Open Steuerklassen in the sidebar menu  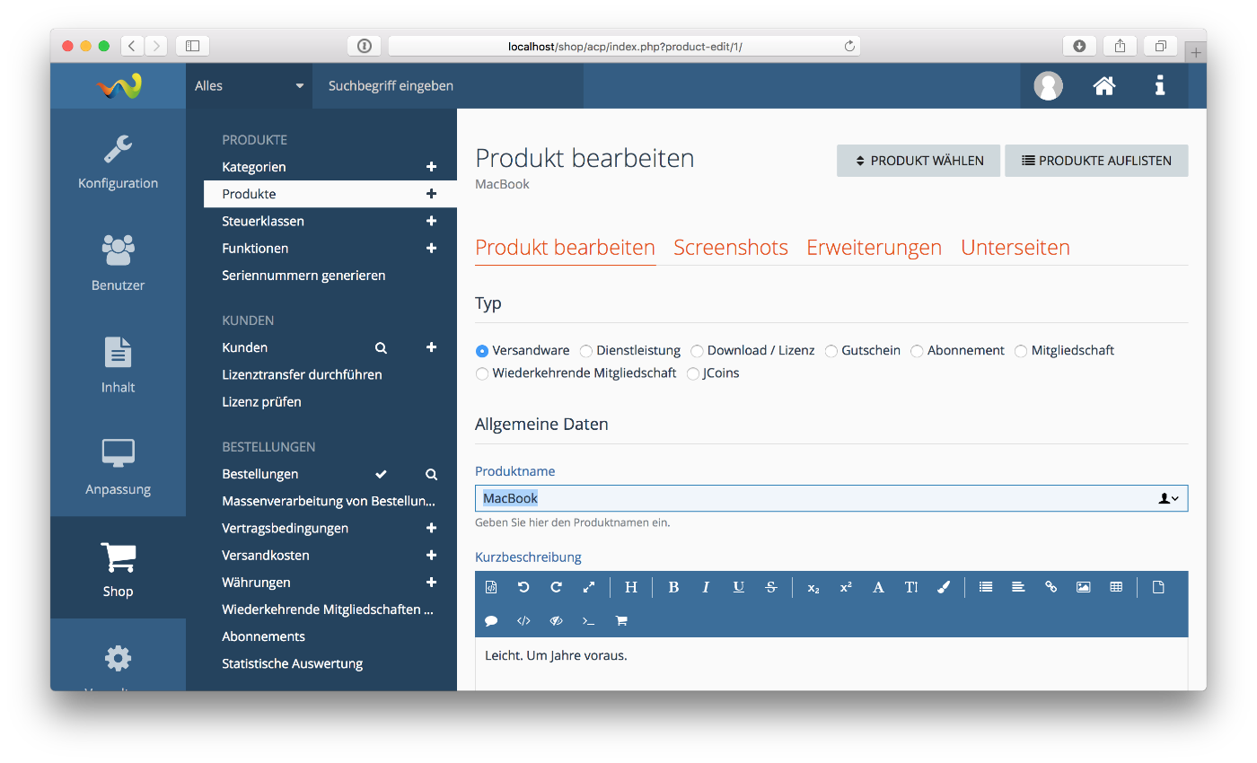click(x=263, y=221)
